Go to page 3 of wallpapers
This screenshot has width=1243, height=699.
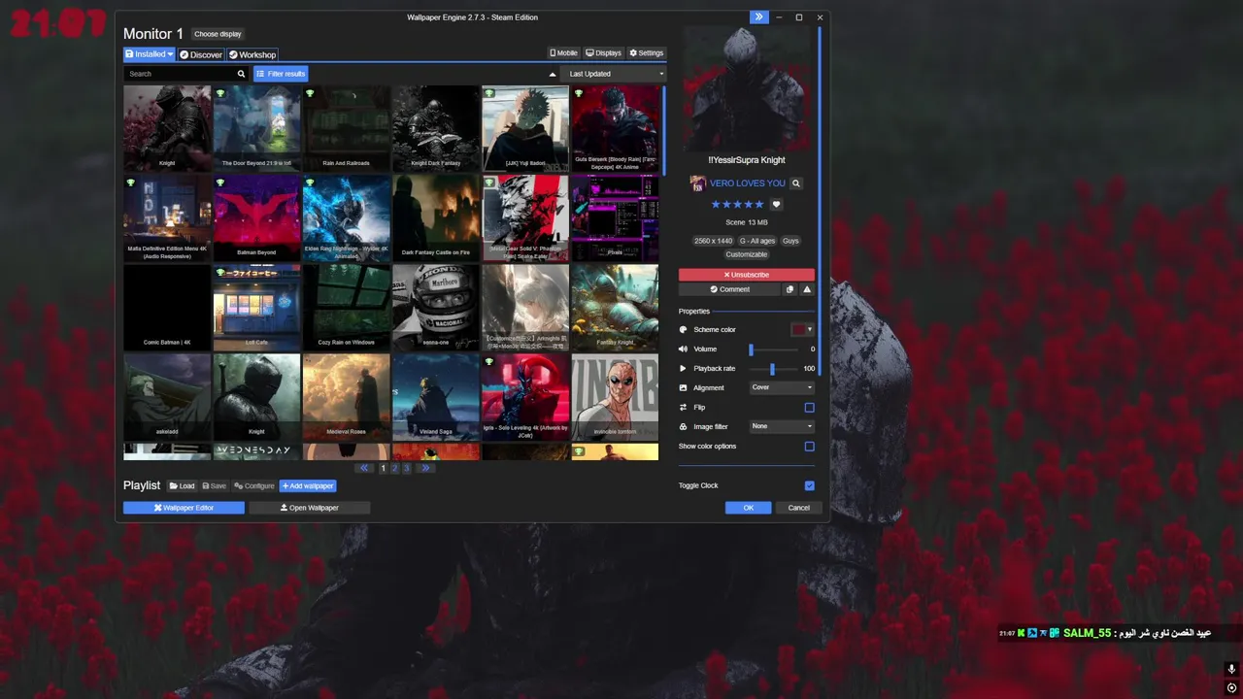[x=406, y=468]
